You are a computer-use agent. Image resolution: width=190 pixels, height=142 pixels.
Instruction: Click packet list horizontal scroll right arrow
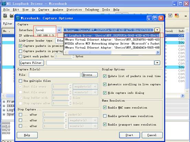[x=182, y=96]
